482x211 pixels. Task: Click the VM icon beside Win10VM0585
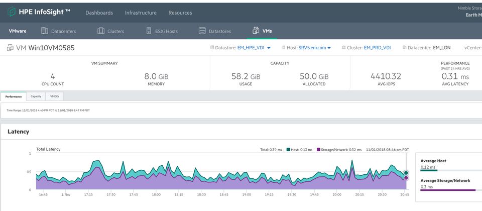(x=11, y=48)
